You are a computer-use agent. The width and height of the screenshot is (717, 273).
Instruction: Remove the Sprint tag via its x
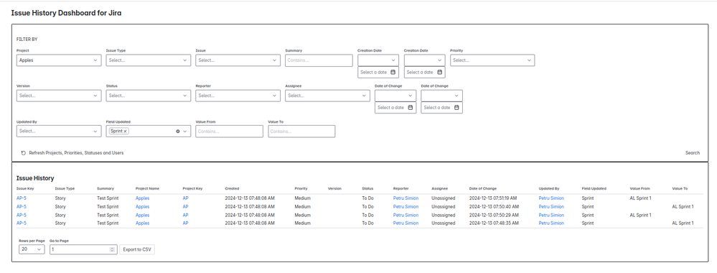click(x=126, y=131)
